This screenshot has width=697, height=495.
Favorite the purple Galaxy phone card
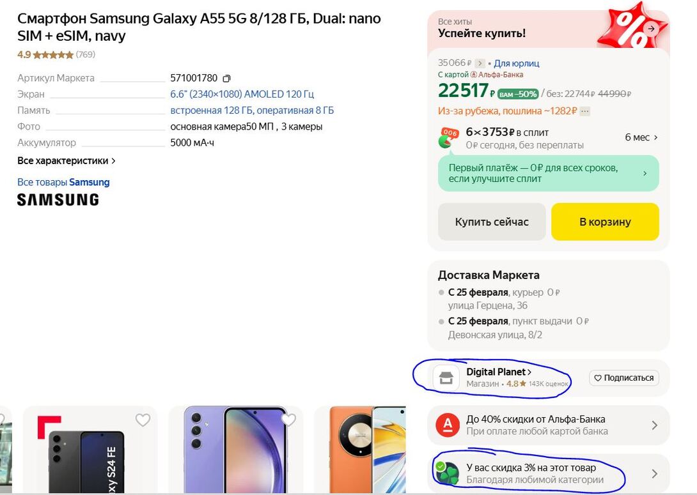pos(288,420)
